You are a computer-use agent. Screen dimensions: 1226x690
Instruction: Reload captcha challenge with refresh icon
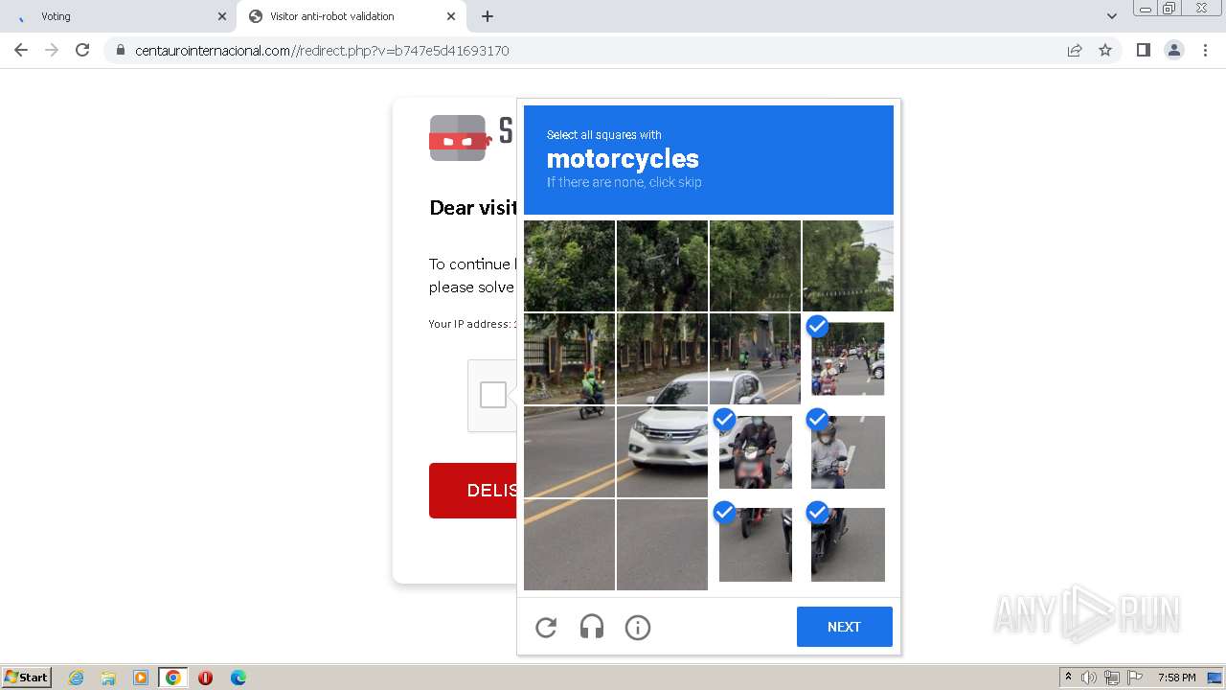point(546,628)
